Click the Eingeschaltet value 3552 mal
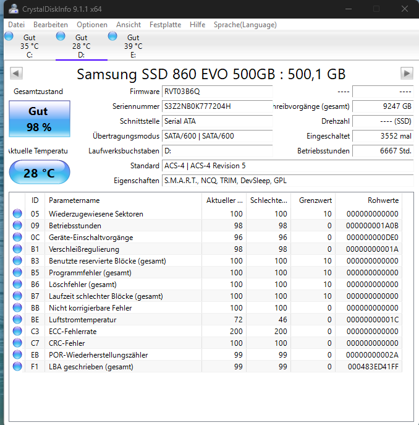Screen dimensions: 419x425 pyautogui.click(x=383, y=136)
